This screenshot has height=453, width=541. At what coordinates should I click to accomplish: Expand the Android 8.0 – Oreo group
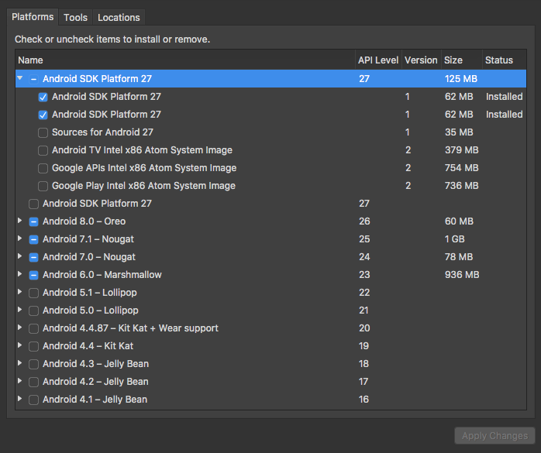20,221
